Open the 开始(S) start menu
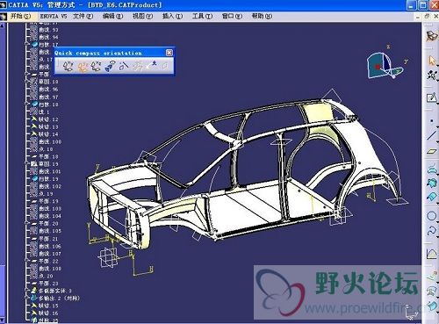This screenshot has height=324, width=439. [x=20, y=16]
